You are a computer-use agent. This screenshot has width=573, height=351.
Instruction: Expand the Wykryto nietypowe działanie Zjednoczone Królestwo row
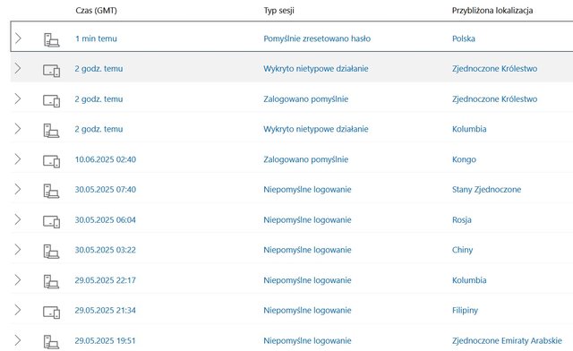(18, 68)
